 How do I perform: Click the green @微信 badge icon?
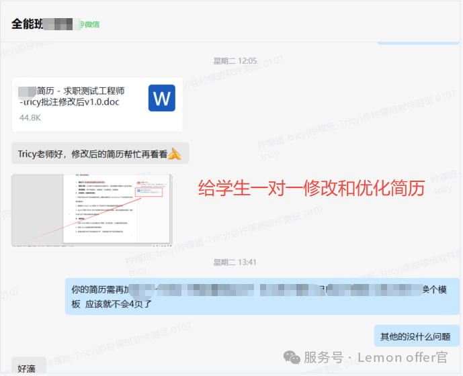coord(83,24)
